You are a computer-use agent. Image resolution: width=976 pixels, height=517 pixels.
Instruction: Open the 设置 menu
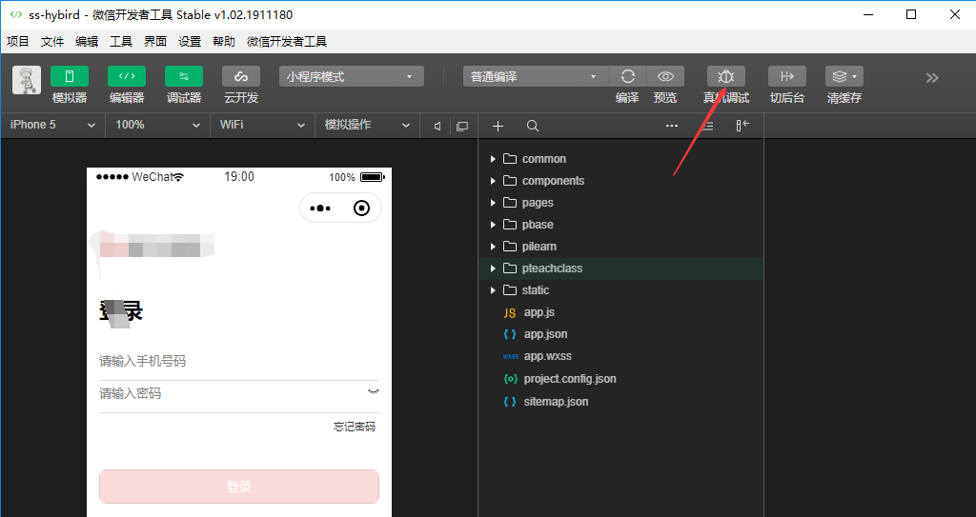[x=190, y=42]
